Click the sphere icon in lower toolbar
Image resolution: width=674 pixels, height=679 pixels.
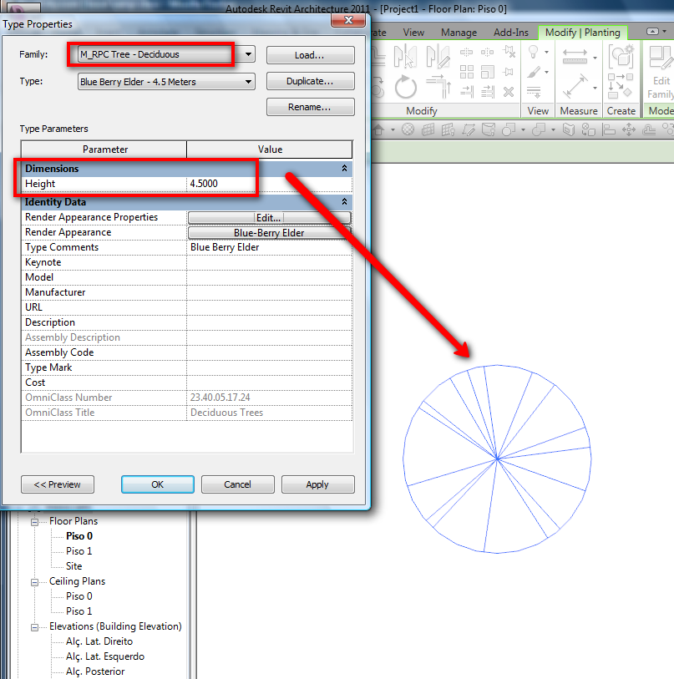coord(408,129)
